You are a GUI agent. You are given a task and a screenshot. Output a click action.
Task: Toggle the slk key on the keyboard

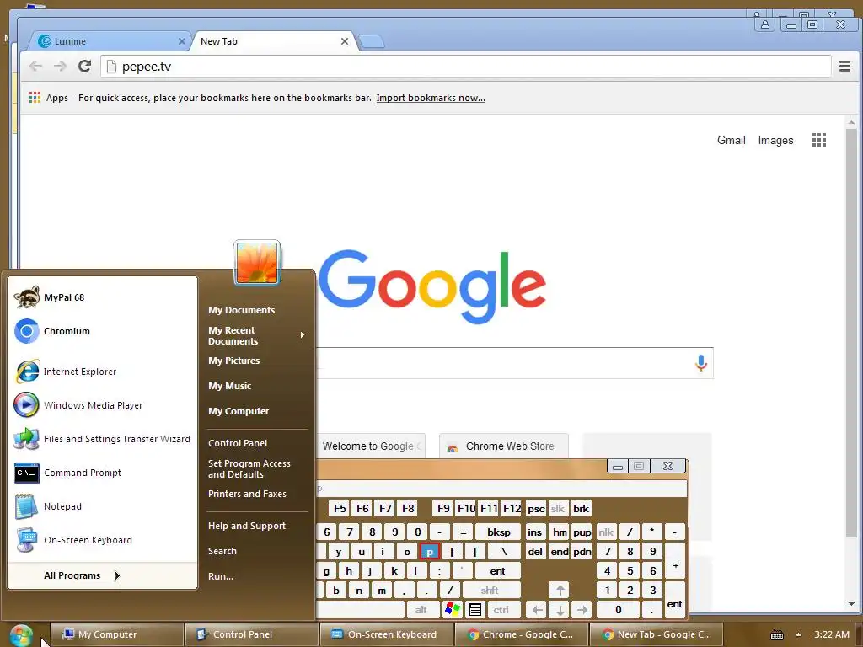(558, 508)
